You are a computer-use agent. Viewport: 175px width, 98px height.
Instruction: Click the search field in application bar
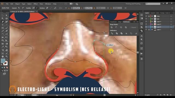pyautogui.click(x=153, y=4)
